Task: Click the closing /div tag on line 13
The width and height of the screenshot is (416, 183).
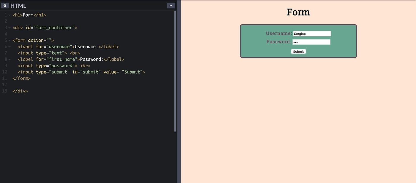Action: pos(20,91)
